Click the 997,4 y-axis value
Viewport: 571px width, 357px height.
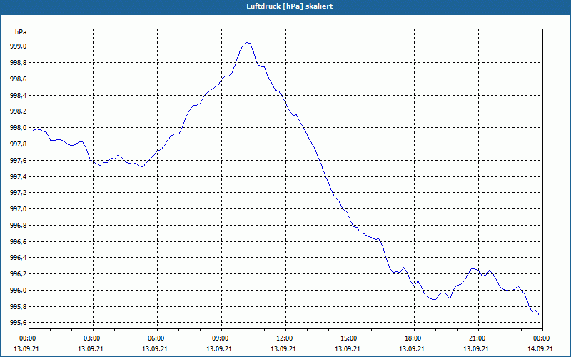[x=17, y=176]
